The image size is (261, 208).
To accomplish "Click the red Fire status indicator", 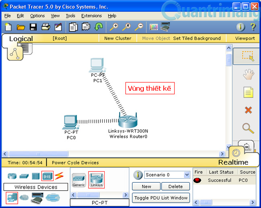I will coord(197,180).
